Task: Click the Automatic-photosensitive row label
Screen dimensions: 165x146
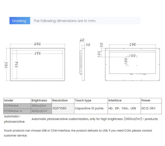Action: (x=14, y=119)
